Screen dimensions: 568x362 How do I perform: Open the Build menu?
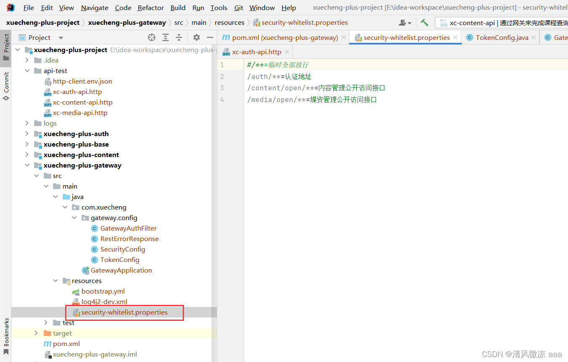tap(178, 8)
